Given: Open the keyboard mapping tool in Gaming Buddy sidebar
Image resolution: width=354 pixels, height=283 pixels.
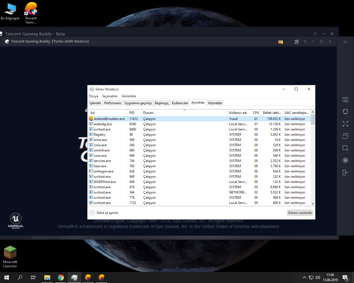Looking at the screenshot, I should point(345,99).
